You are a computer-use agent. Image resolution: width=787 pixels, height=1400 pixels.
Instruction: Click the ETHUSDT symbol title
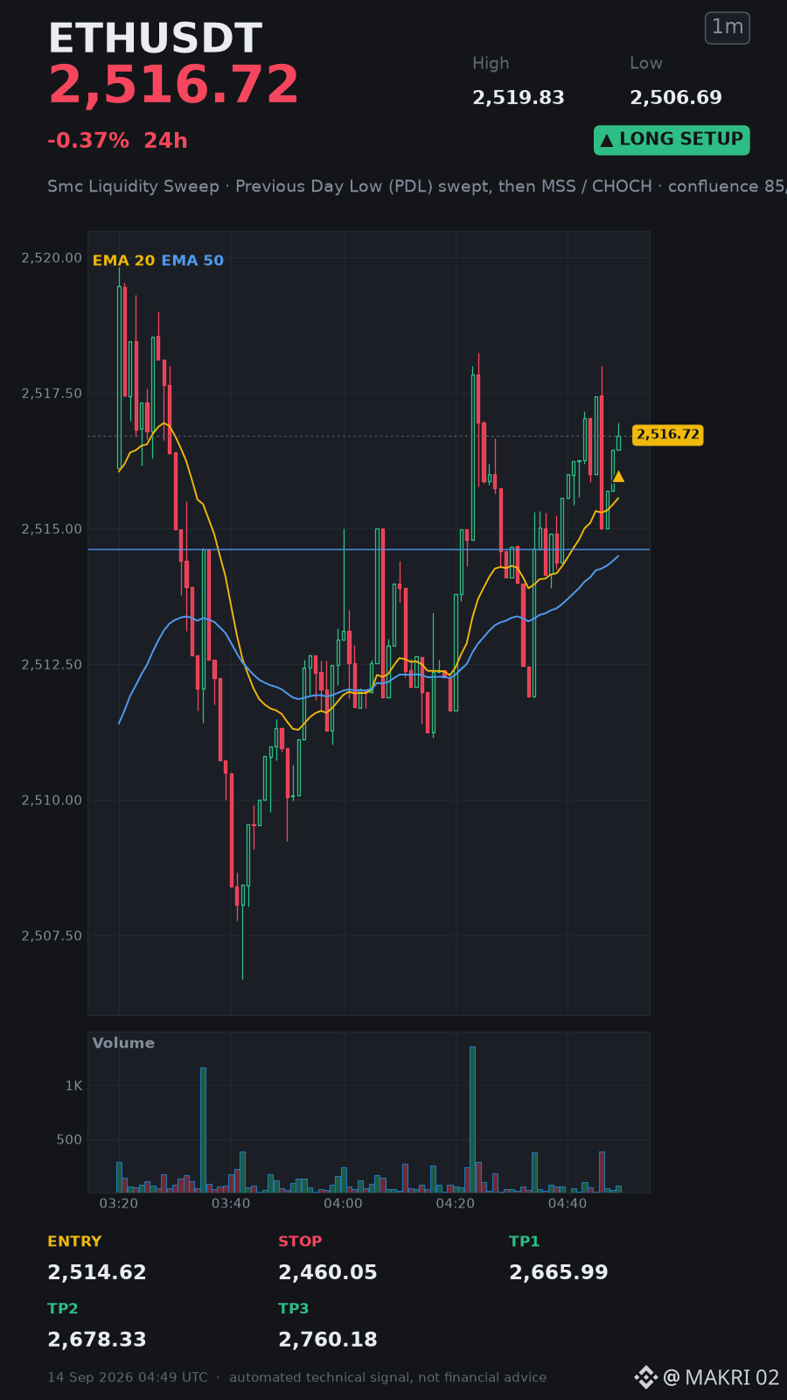pos(155,39)
